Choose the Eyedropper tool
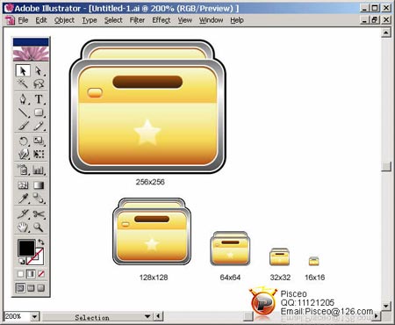This screenshot has height=325, width=395. [23, 199]
